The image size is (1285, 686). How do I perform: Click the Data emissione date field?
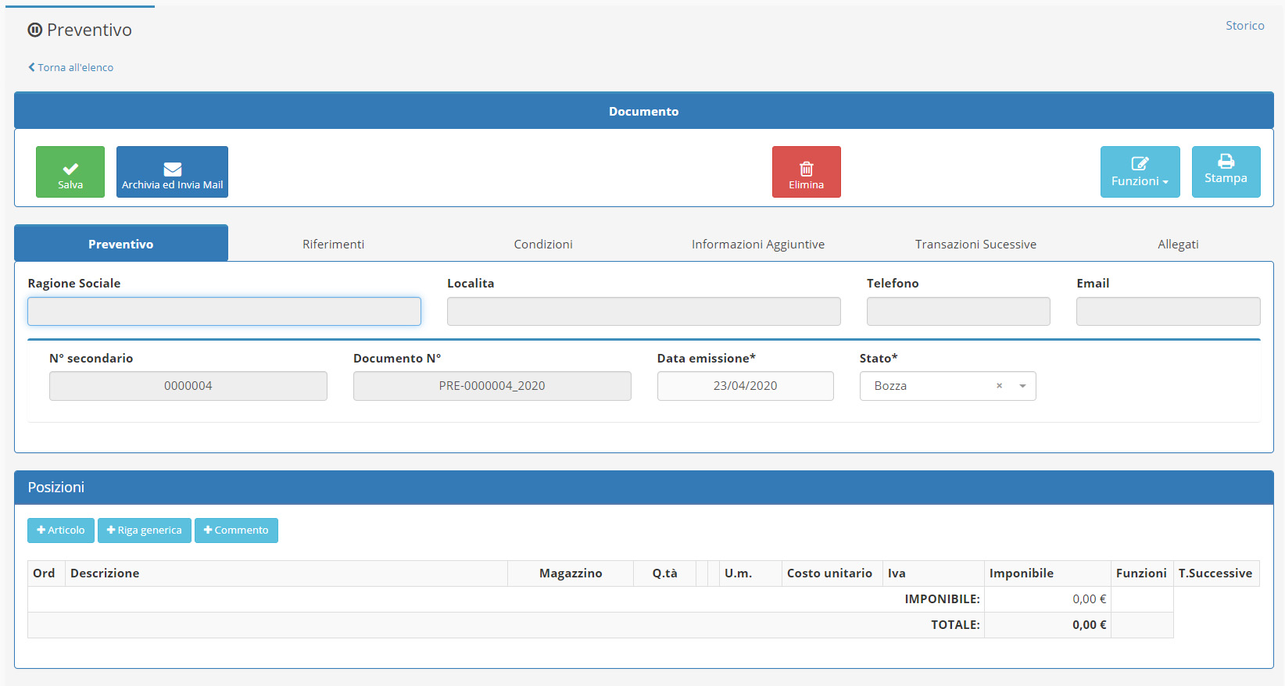point(745,386)
